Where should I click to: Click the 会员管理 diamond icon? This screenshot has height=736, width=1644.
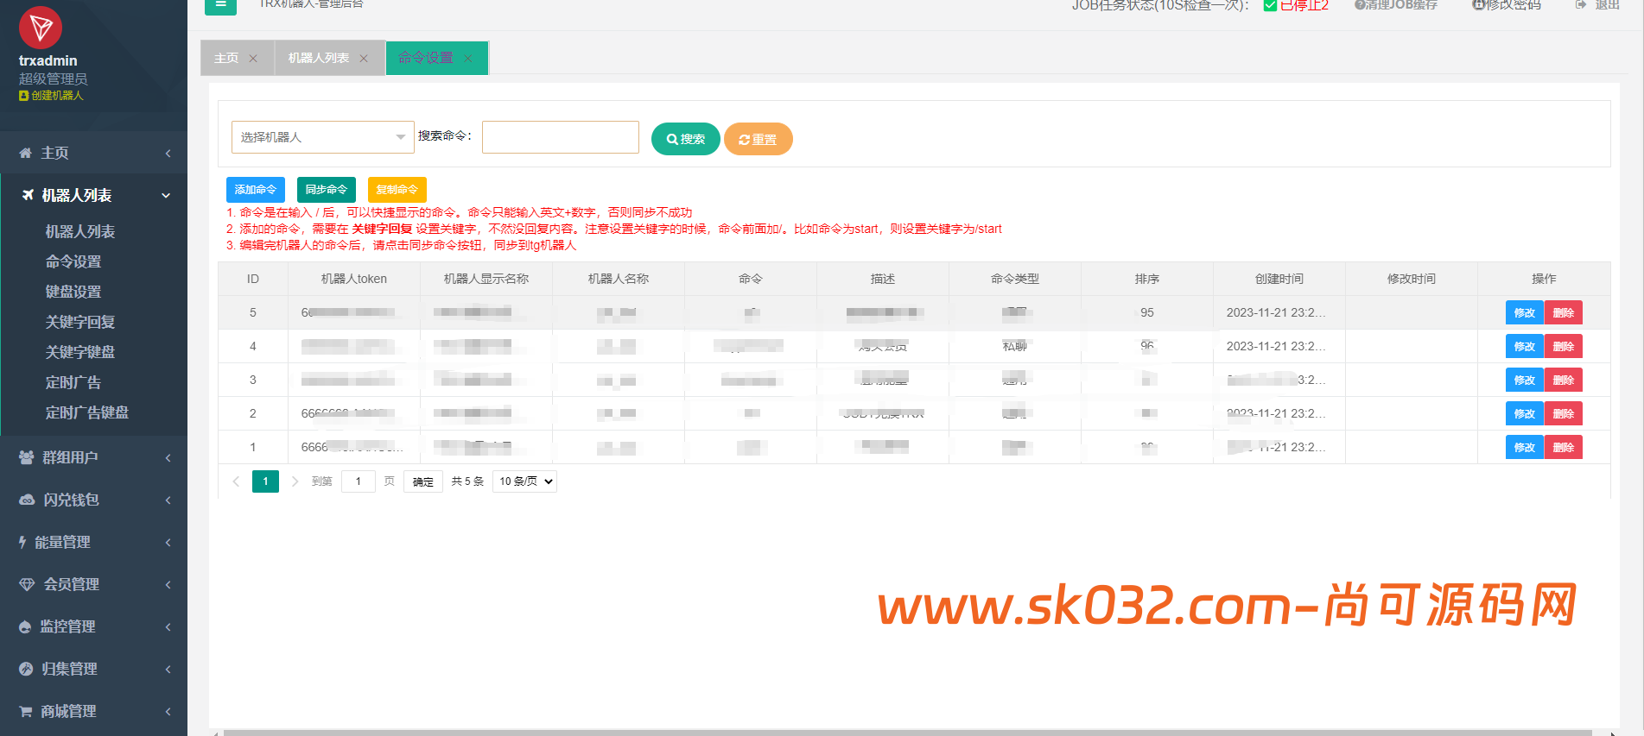click(x=27, y=585)
